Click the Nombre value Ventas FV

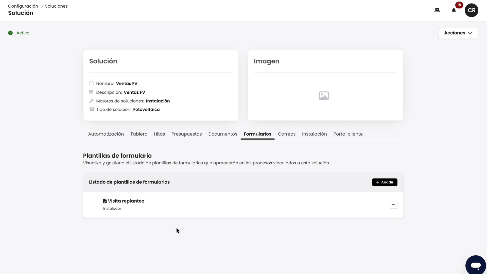click(127, 83)
